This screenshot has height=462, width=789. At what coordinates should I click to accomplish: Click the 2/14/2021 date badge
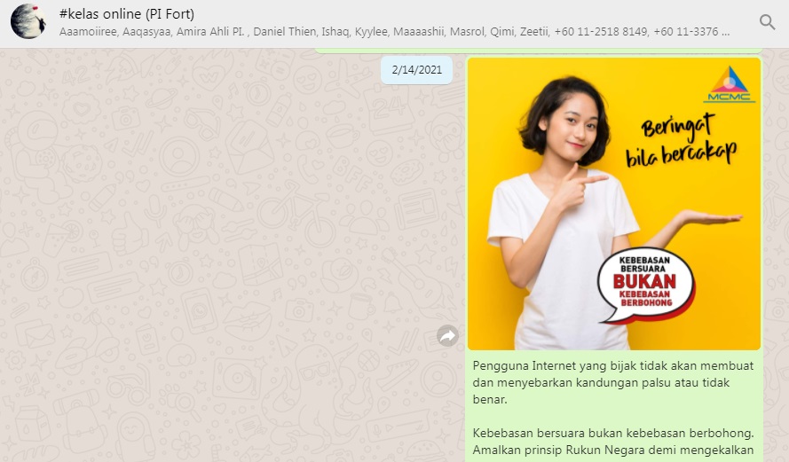[x=416, y=70]
